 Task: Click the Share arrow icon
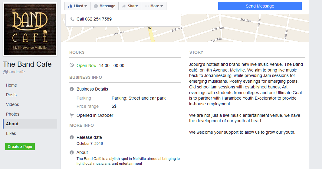[x=124, y=6]
